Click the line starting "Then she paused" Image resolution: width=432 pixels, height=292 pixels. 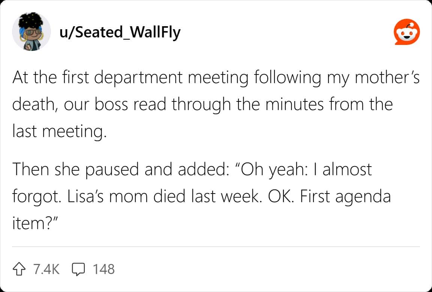192,169
